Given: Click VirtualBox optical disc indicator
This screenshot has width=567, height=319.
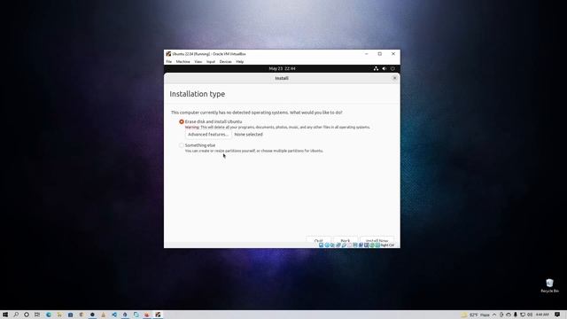Looking at the screenshot, I should coord(327,245).
